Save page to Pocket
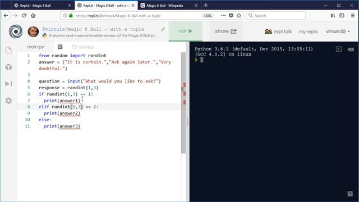Viewport: 359px width, 202px height. coord(231,16)
